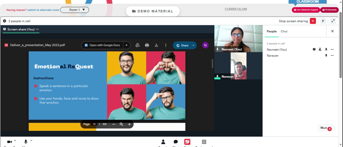343x147 pixels.
Task: Open the CURRICULUM tab
Action: coord(236,9)
